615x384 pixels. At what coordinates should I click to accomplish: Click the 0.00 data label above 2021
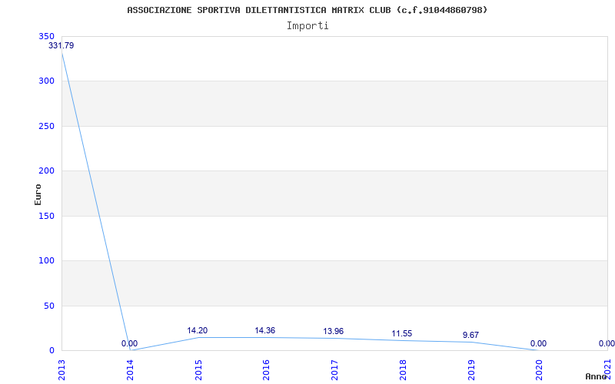pyautogui.click(x=607, y=343)
